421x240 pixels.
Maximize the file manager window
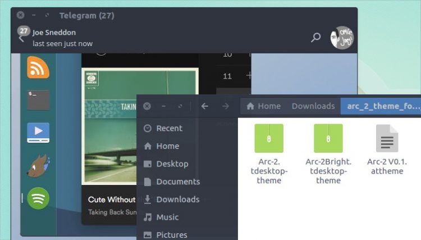[x=180, y=106]
